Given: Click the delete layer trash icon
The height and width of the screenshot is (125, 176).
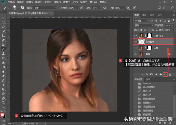Looking at the screenshot, I should [170, 74].
